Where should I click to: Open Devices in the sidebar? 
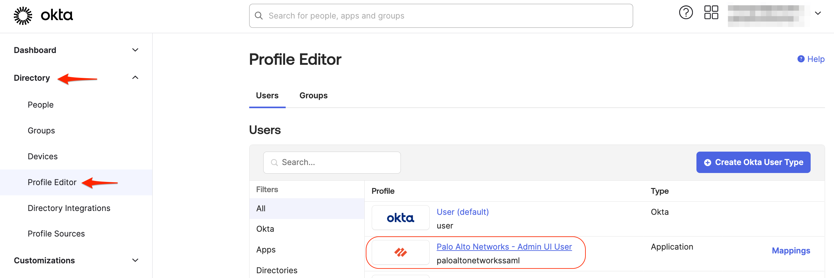pyautogui.click(x=43, y=156)
